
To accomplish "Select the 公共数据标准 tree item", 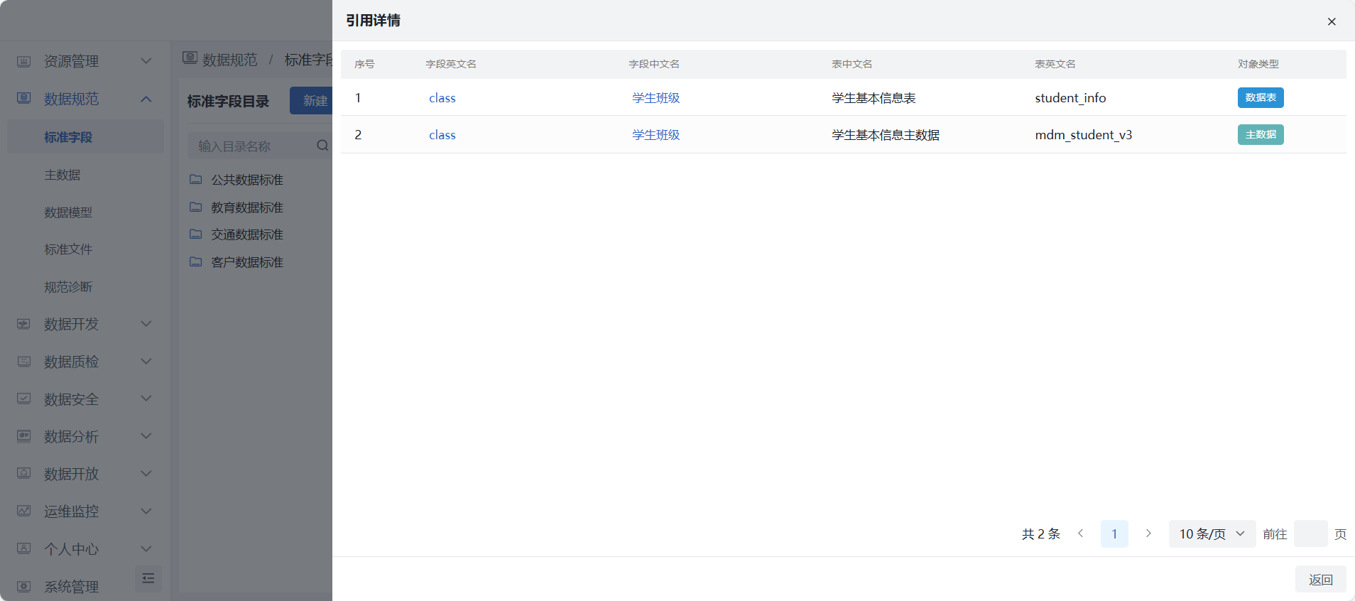I will (247, 180).
